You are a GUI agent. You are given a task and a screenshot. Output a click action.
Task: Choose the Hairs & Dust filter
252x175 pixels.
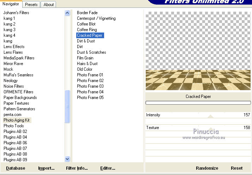[x=87, y=64]
